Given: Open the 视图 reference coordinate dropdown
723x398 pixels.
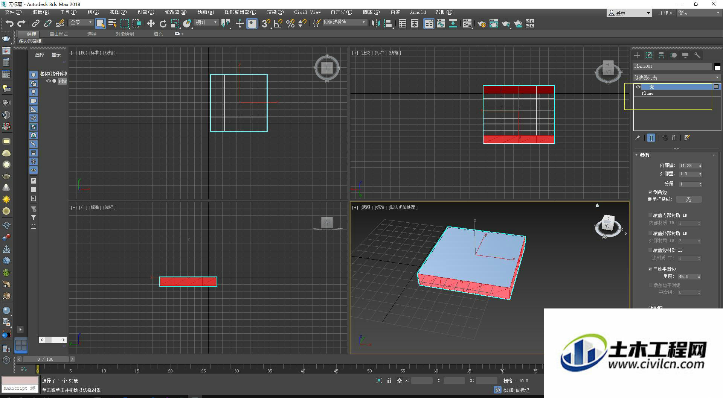Looking at the screenshot, I should coord(206,23).
